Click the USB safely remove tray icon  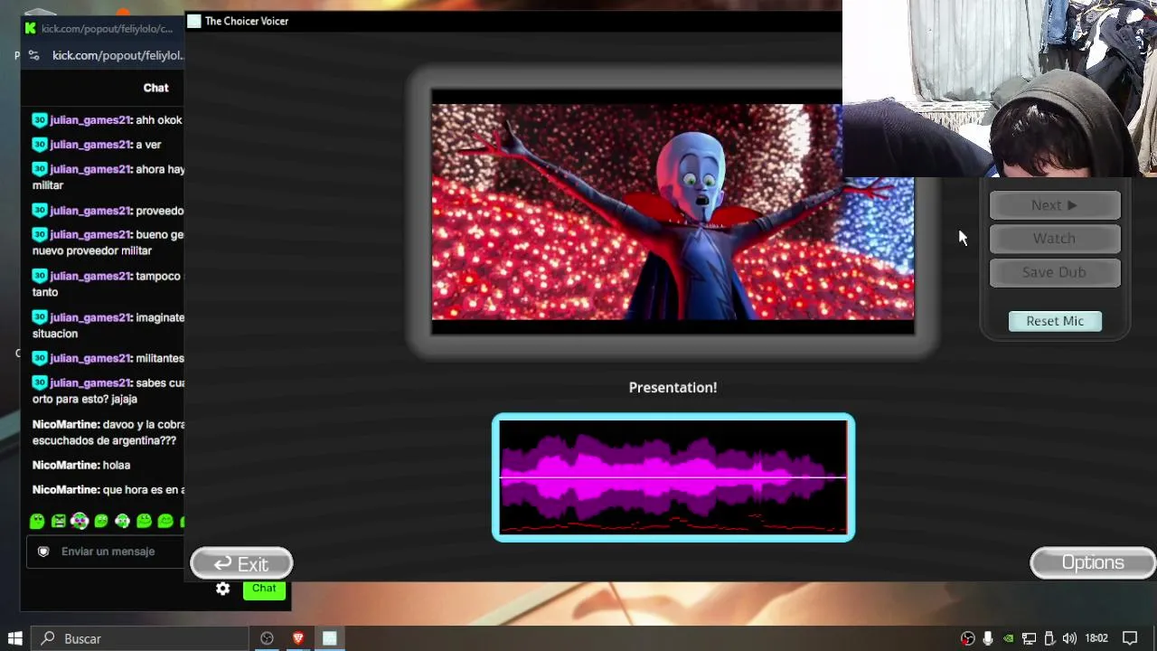point(1049,638)
